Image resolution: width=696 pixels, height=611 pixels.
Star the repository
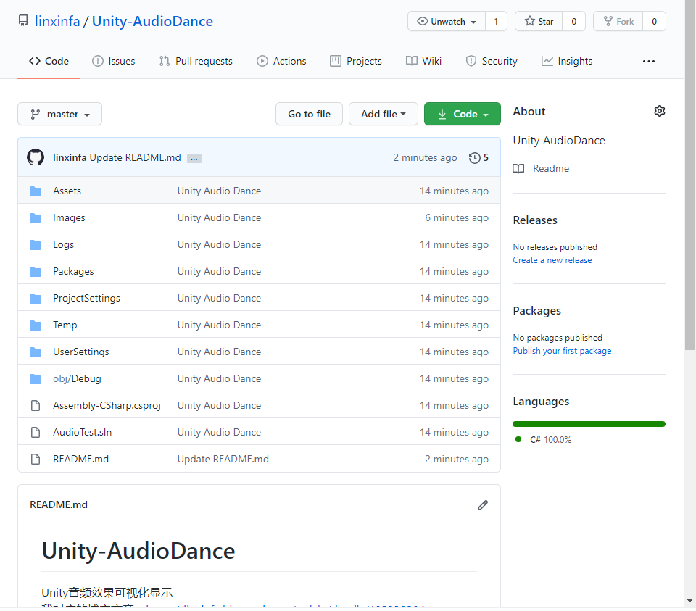point(539,21)
